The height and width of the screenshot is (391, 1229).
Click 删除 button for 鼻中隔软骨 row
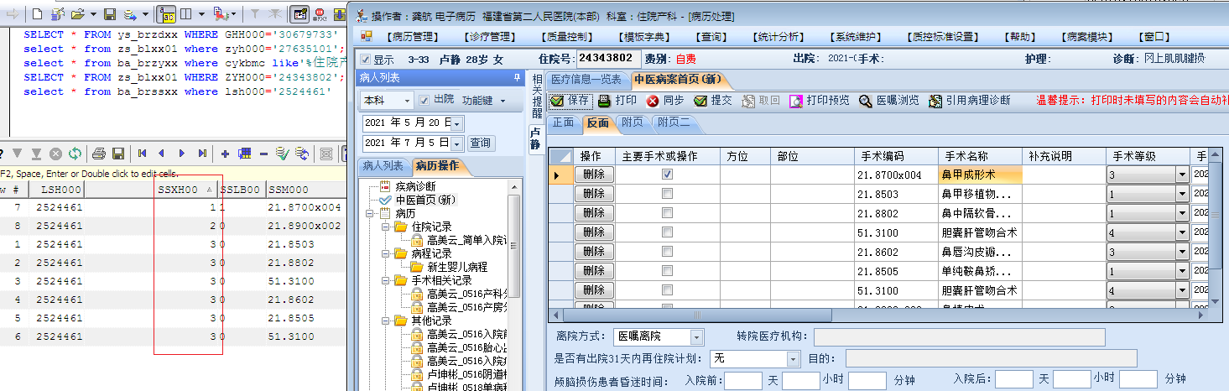pos(594,213)
